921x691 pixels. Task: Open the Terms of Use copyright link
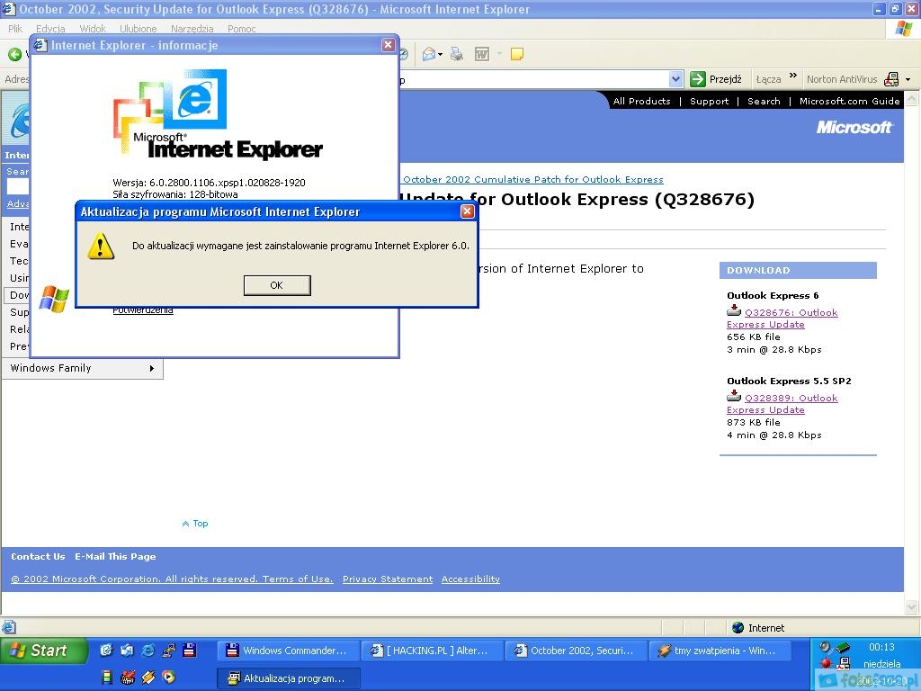[x=172, y=579]
